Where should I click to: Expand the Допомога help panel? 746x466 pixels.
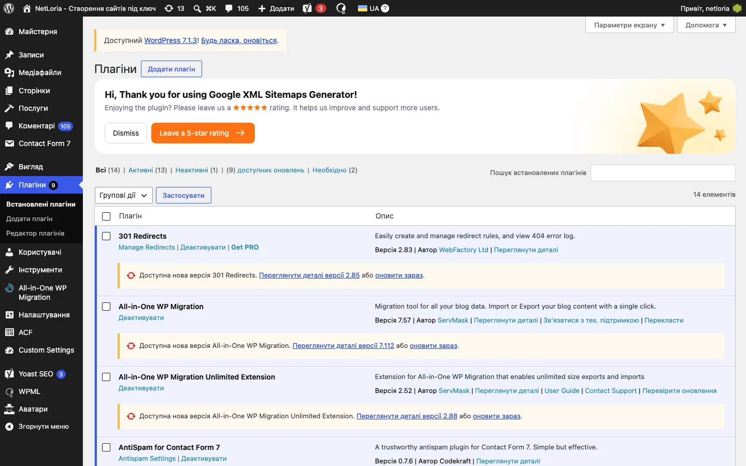click(706, 25)
